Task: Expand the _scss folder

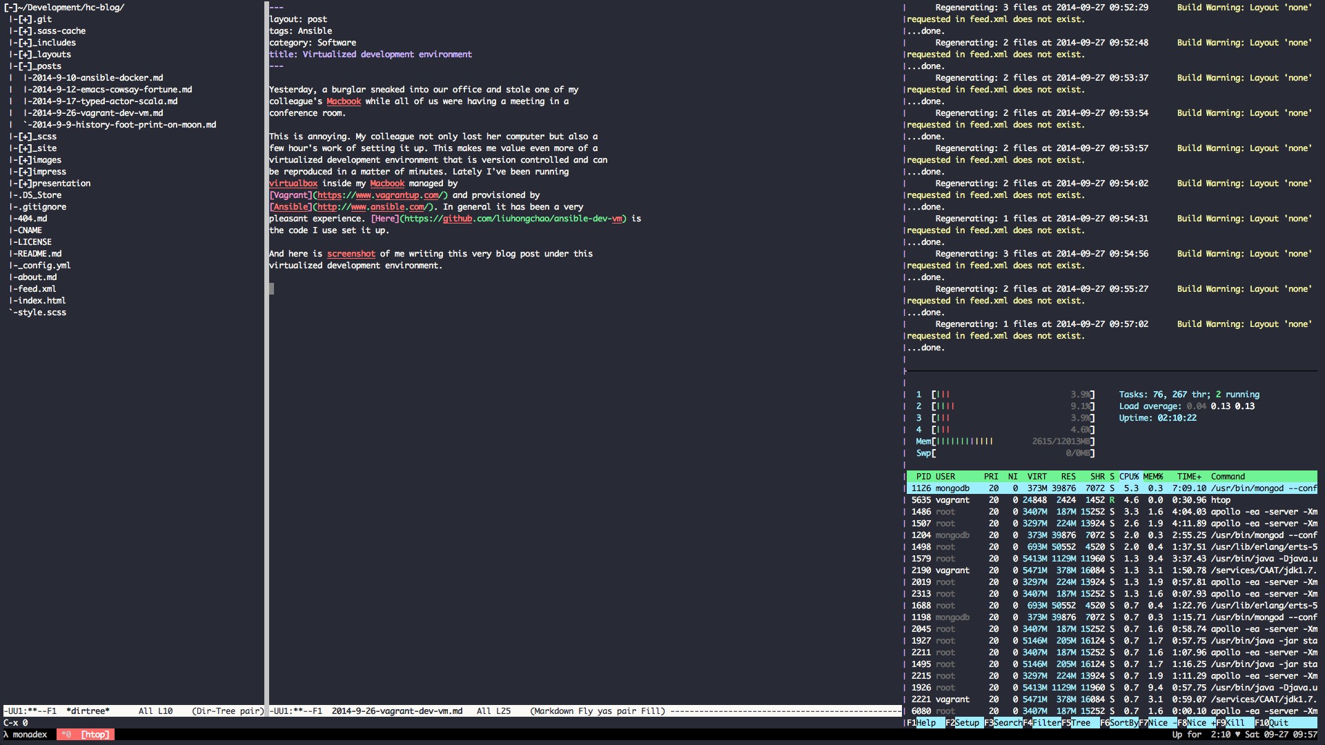Action: (25, 137)
